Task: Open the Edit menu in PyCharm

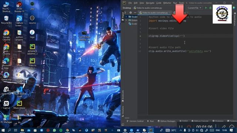Action: coord(136,3)
